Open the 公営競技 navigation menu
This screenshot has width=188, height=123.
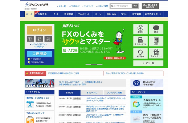pos(137,14)
